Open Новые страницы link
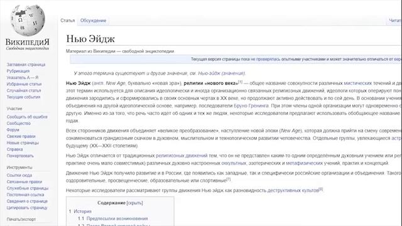 pos(23,143)
